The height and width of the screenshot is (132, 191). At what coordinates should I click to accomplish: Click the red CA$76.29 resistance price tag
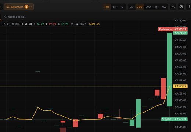[x=180, y=29]
